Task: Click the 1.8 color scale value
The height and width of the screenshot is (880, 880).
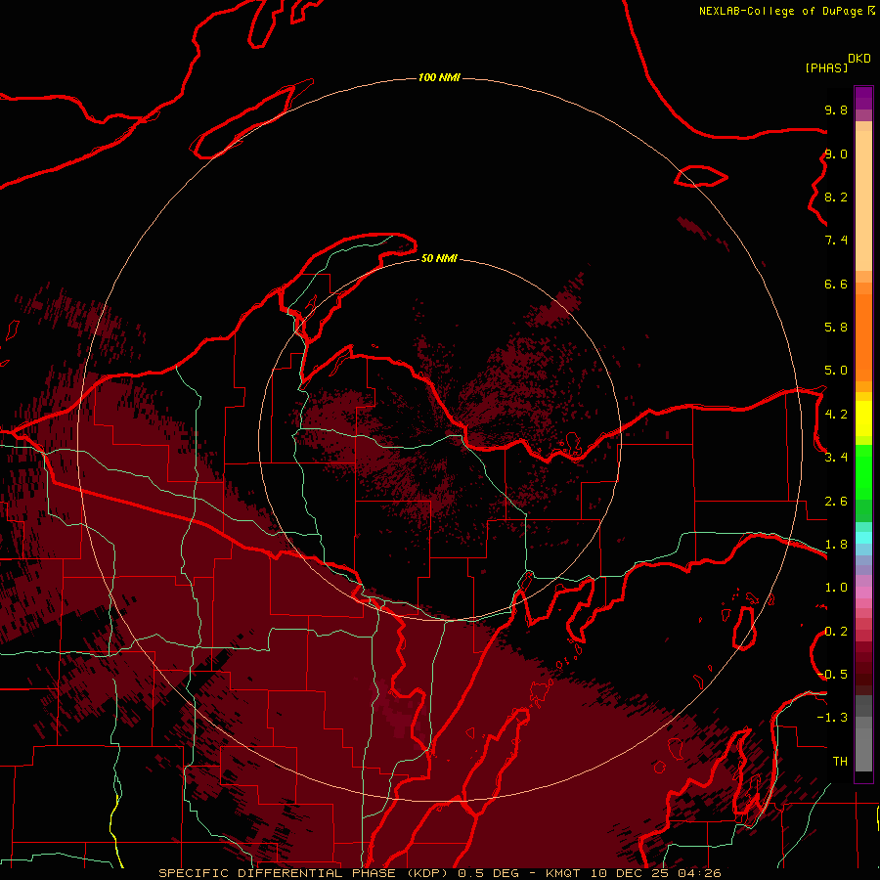Action: 836,545
